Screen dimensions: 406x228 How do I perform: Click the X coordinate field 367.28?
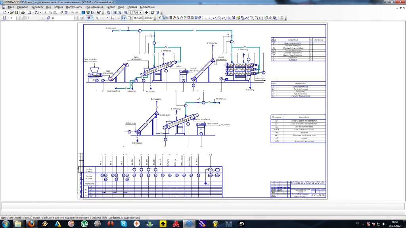click(x=138, y=18)
